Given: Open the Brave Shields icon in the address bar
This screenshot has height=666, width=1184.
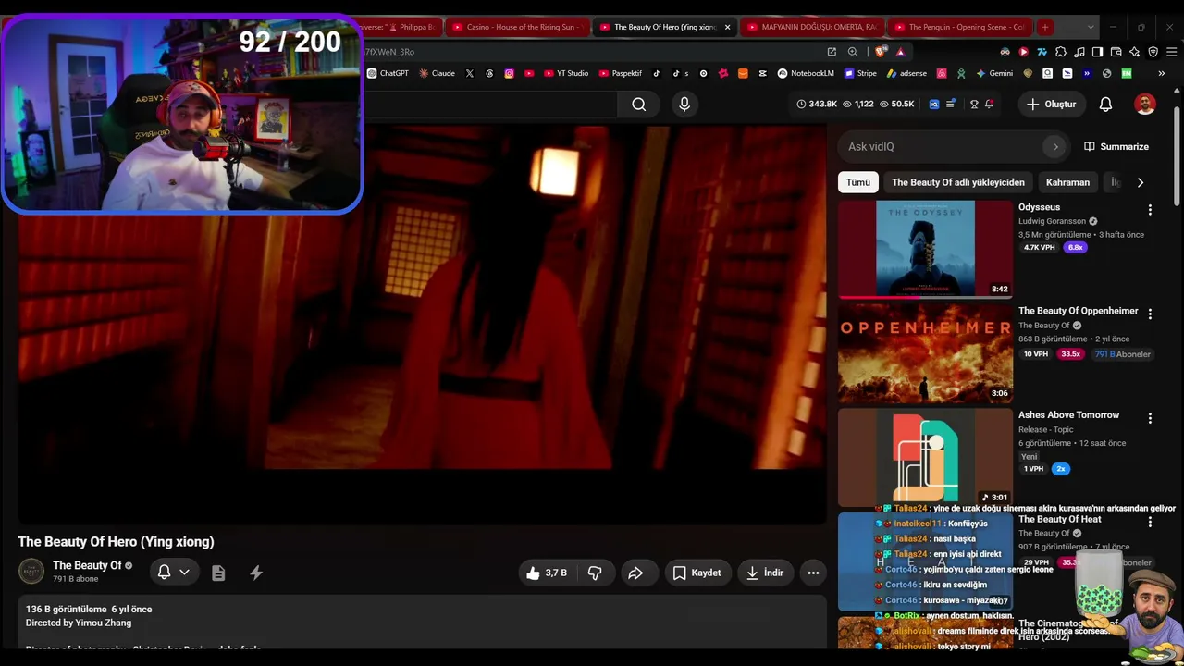Looking at the screenshot, I should tap(879, 52).
